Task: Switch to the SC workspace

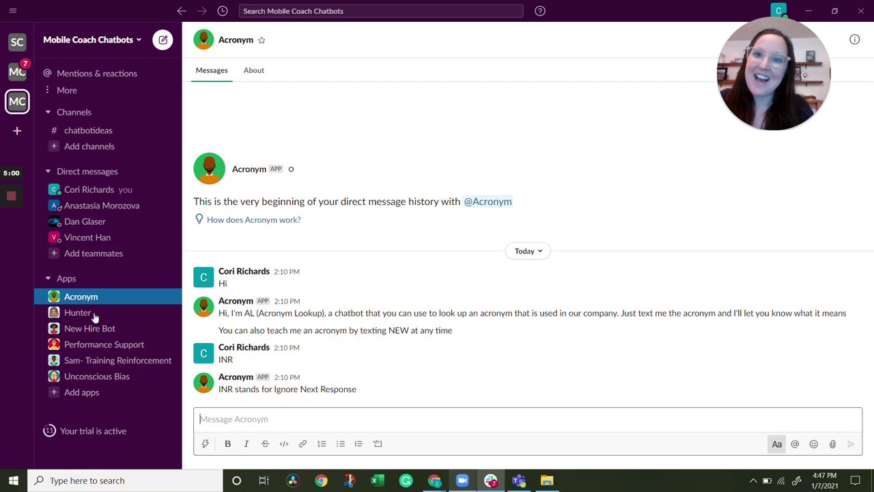Action: (x=17, y=42)
